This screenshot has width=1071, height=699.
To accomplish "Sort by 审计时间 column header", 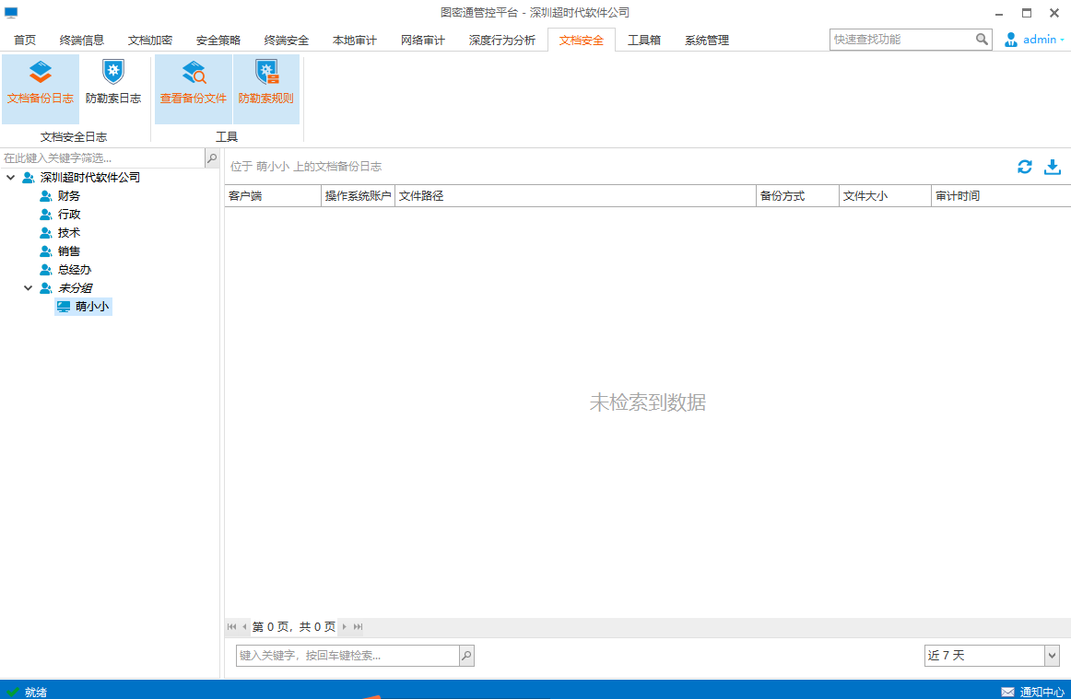I will point(1001,196).
